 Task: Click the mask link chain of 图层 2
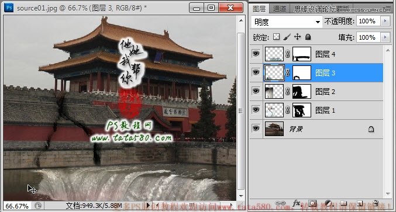click(x=288, y=91)
